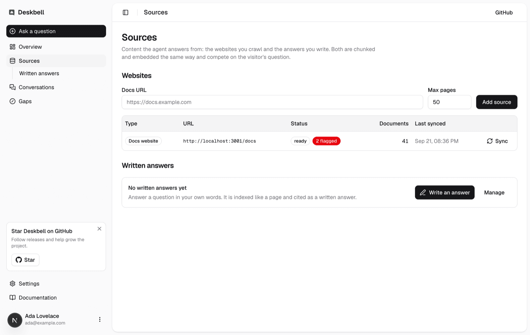Star Deskbell with the Star button
530x335 pixels.
pos(26,260)
